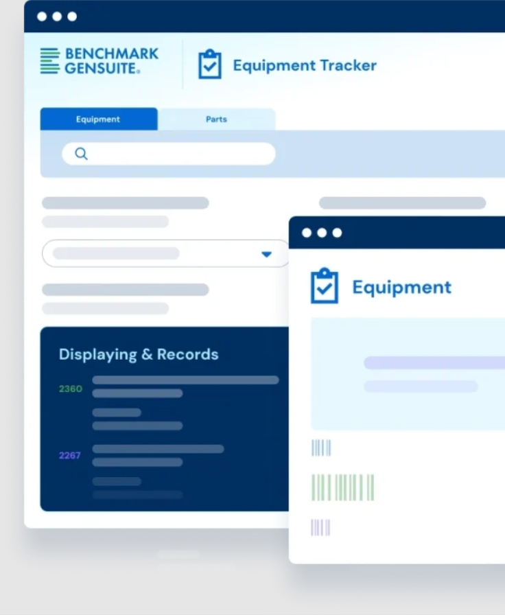
Task: Click the magnifying glass search icon
Action: pyautogui.click(x=81, y=154)
